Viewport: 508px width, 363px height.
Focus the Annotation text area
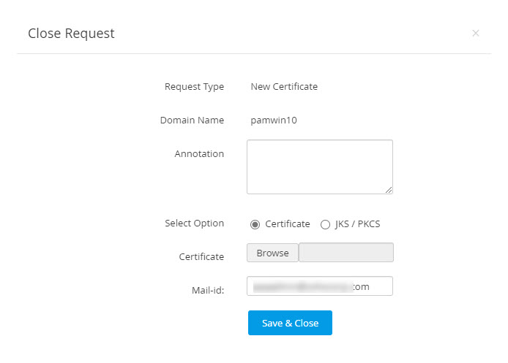click(x=319, y=167)
